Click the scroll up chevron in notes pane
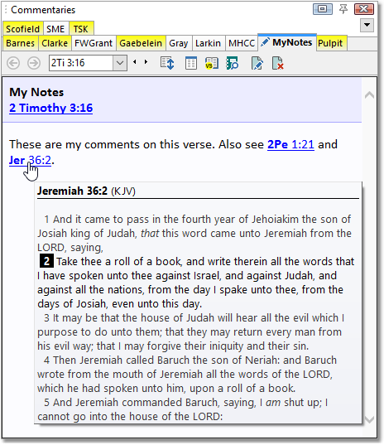This screenshot has width=384, height=445. pos(369,95)
